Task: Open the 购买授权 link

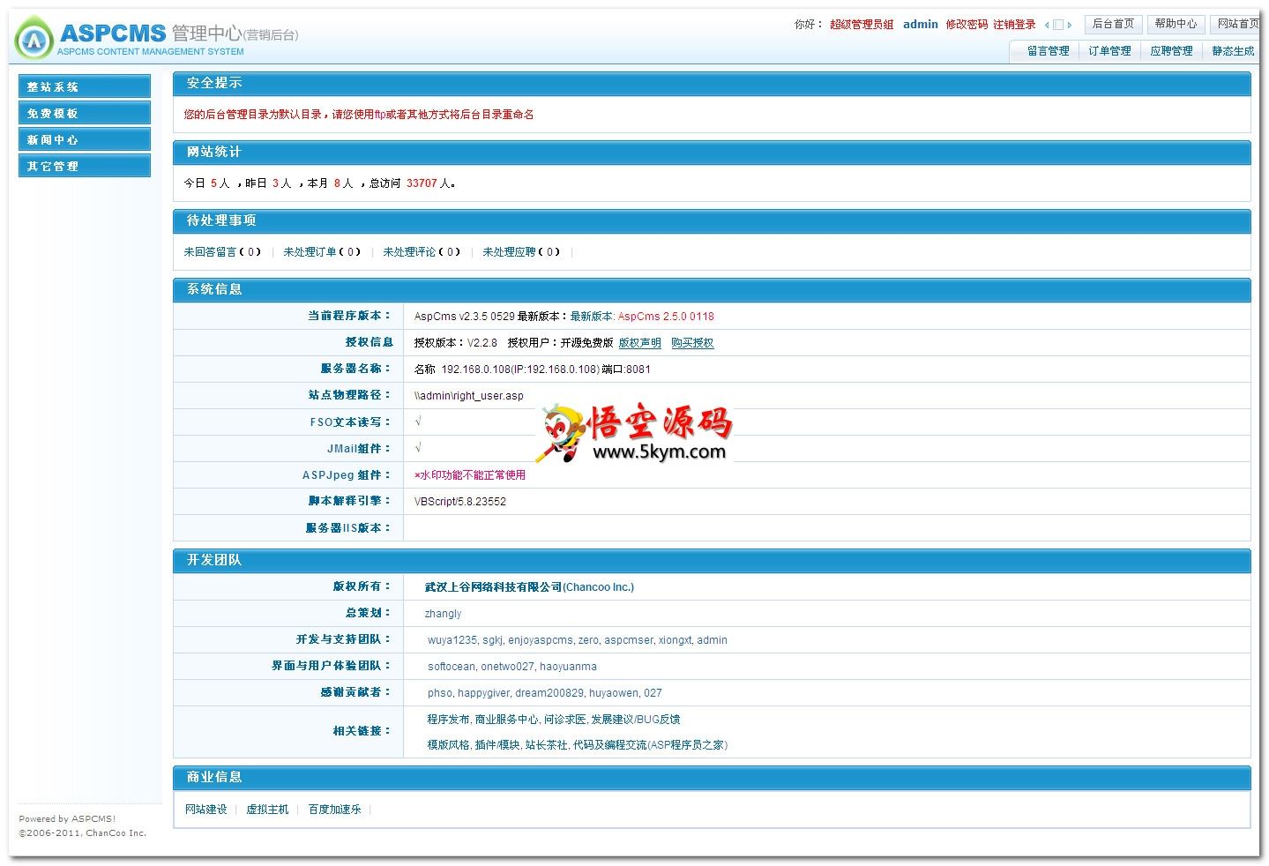Action: [692, 343]
